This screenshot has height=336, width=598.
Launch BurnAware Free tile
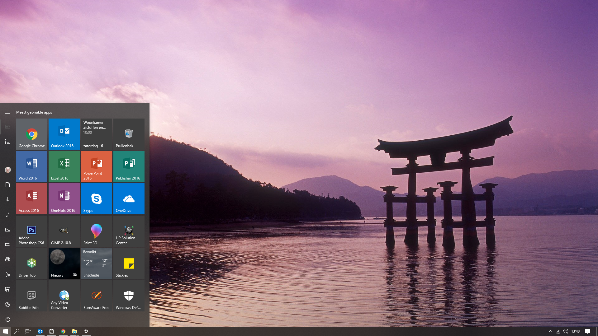97,296
